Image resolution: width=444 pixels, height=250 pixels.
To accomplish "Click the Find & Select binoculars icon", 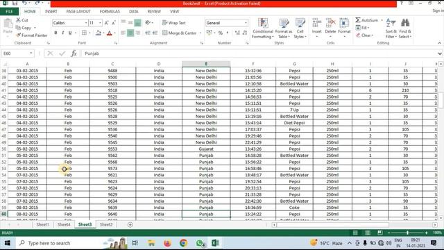I will coord(405,23).
